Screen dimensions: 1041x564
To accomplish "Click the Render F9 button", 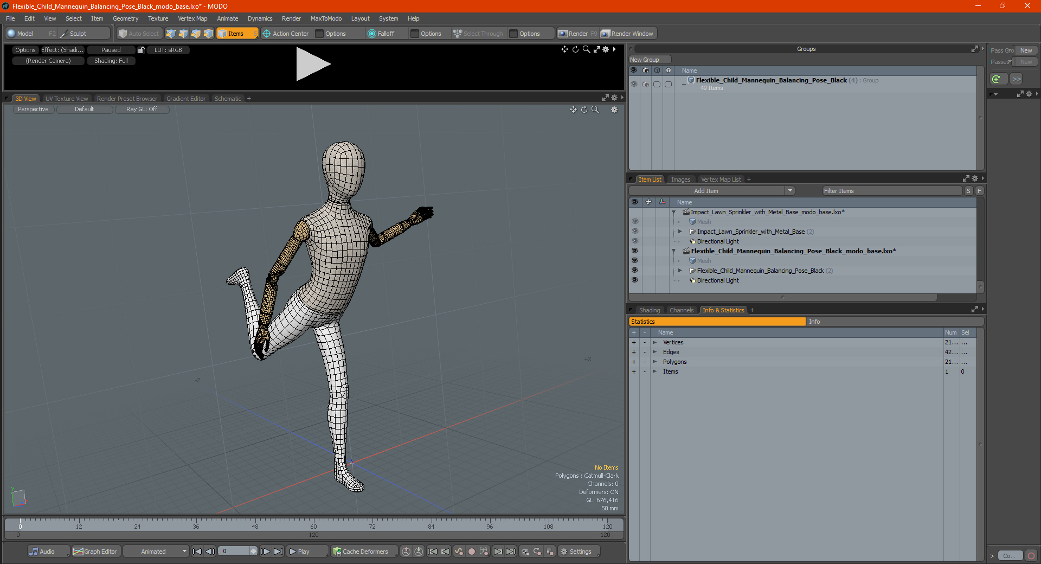I will click(x=577, y=34).
